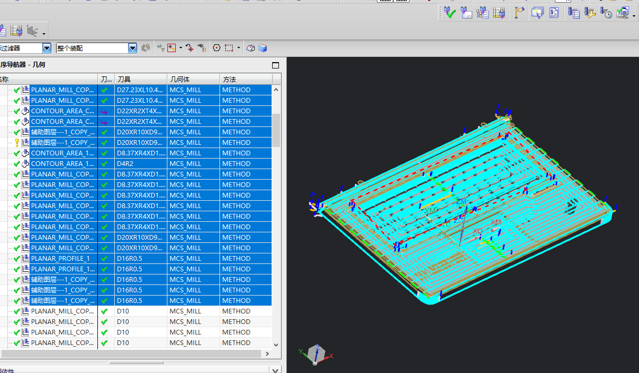The height and width of the screenshot is (373, 639).
Task: Click the tool-with-wrench icon
Action: tap(590, 13)
